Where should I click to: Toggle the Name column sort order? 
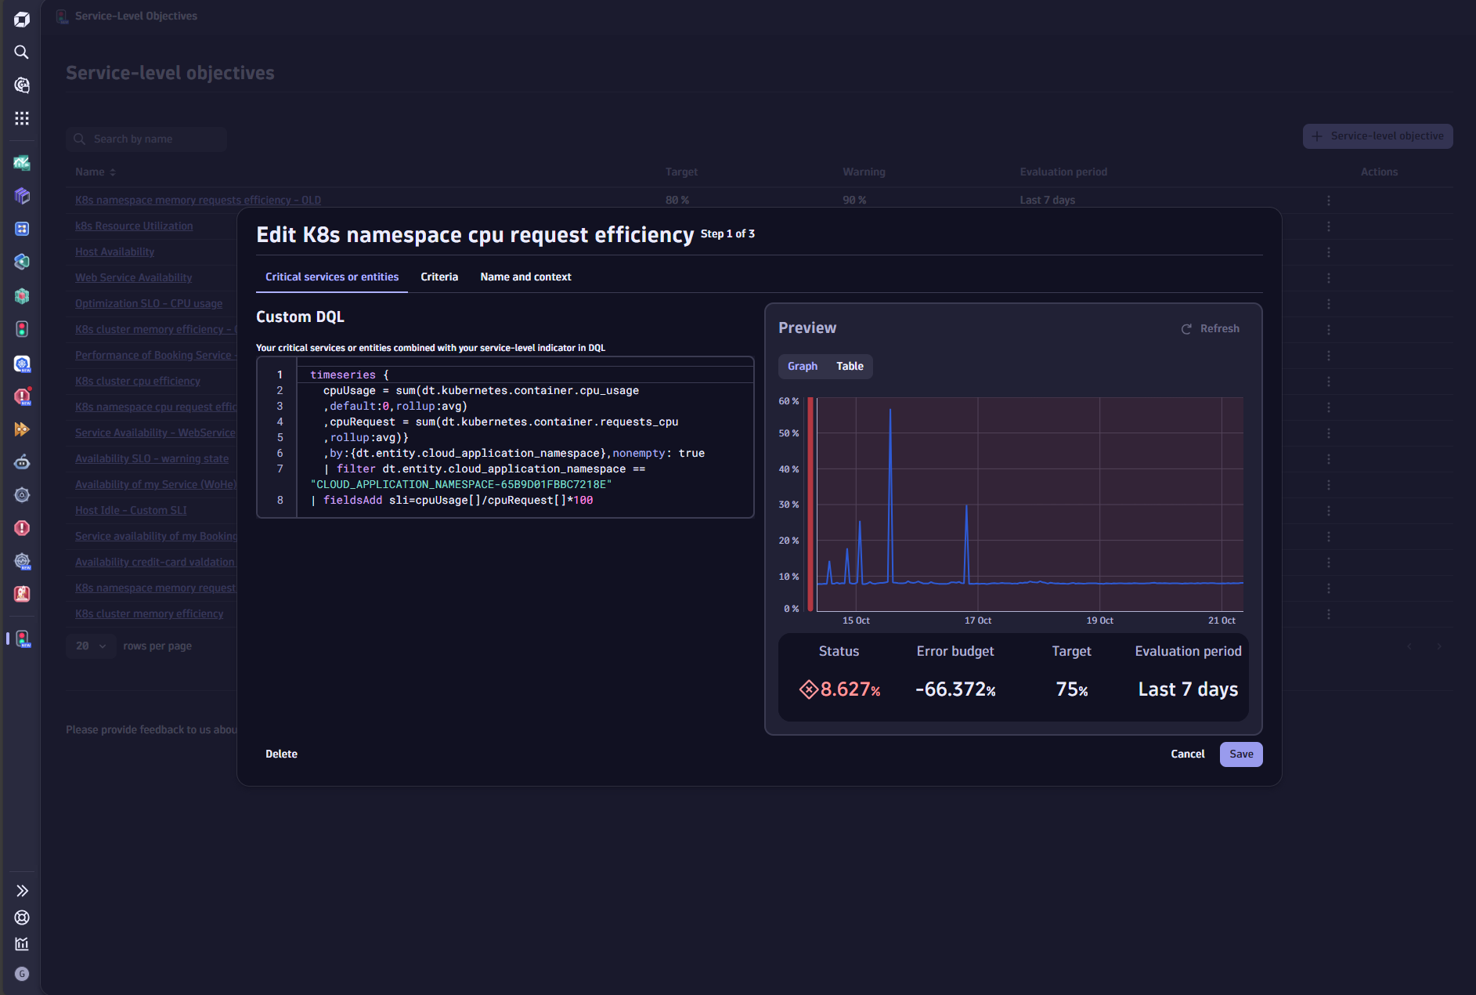click(x=113, y=172)
